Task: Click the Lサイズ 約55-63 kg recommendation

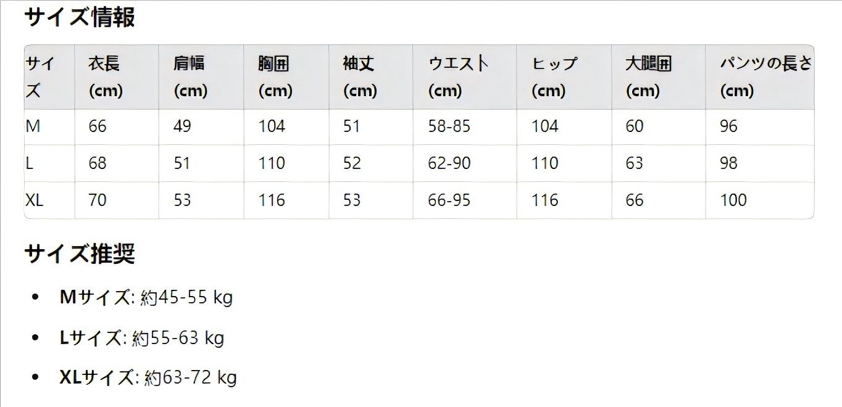Action: point(141,338)
